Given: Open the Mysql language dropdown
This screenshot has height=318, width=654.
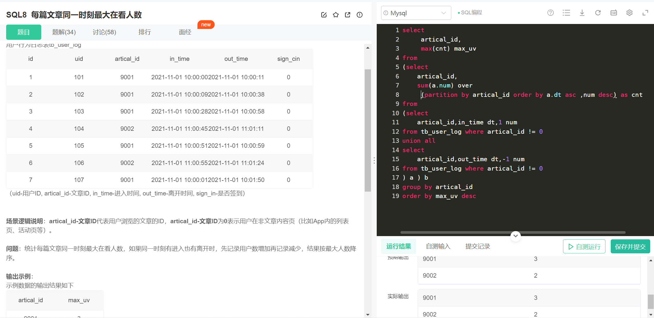Looking at the screenshot, I should pos(416,13).
